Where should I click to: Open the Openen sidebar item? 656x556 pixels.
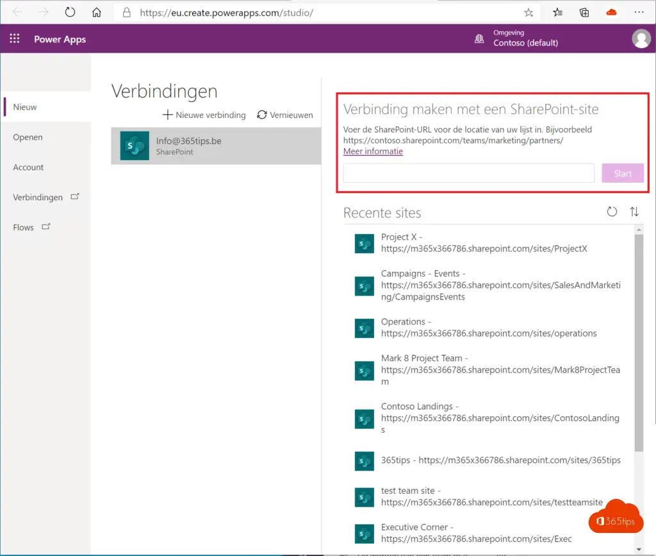pos(28,137)
